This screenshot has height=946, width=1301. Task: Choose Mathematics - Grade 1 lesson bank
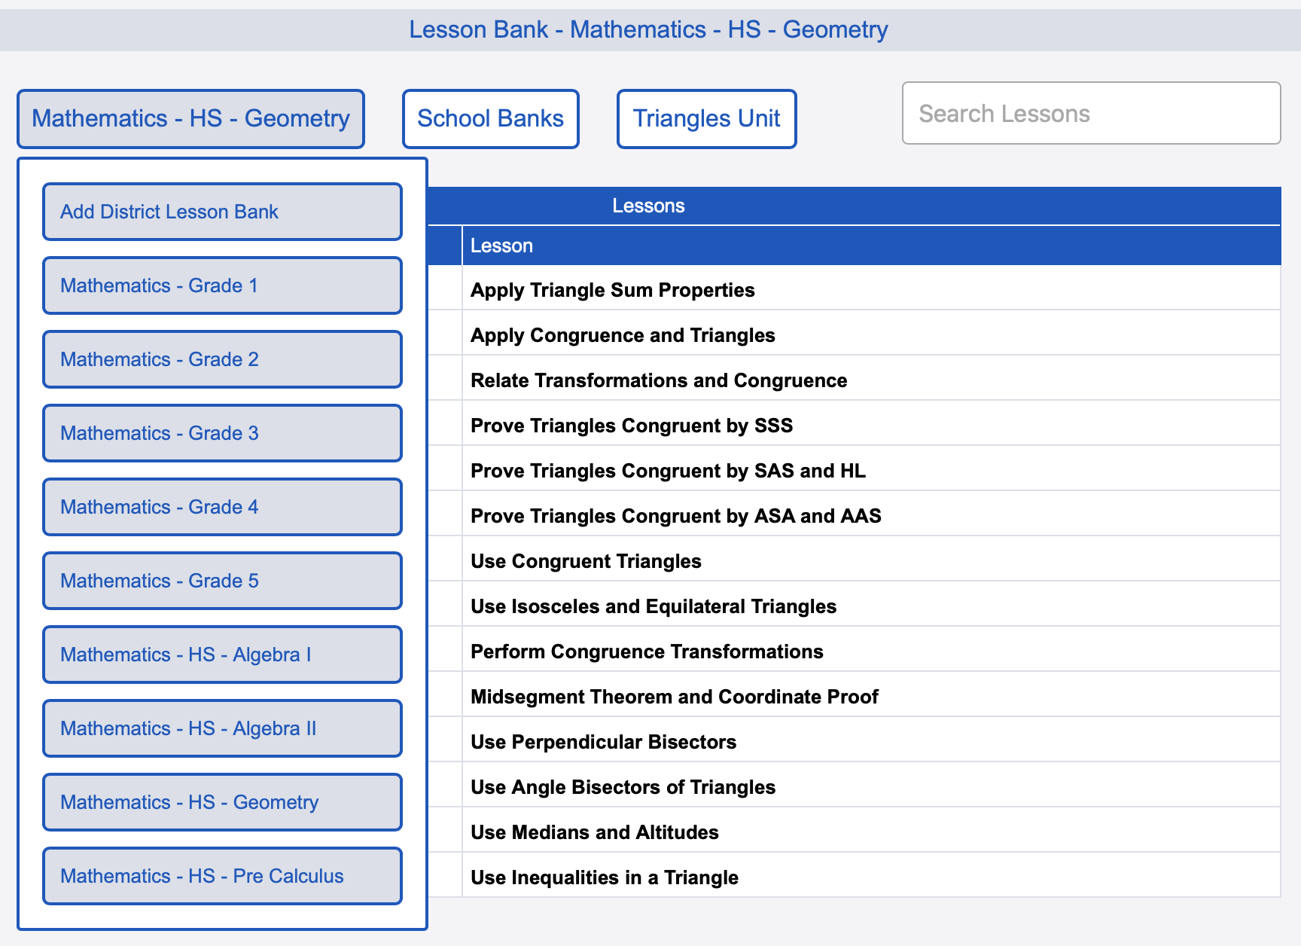222,285
